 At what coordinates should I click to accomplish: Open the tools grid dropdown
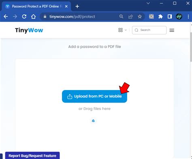(122, 30)
